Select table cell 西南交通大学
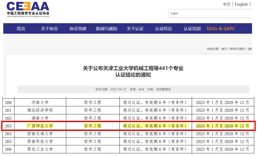 pos(40,134)
